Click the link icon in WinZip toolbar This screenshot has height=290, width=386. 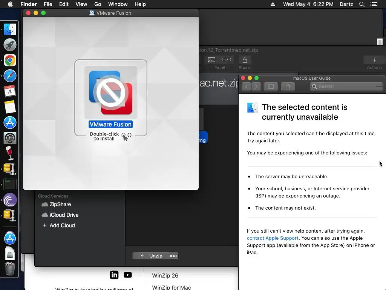227,60
